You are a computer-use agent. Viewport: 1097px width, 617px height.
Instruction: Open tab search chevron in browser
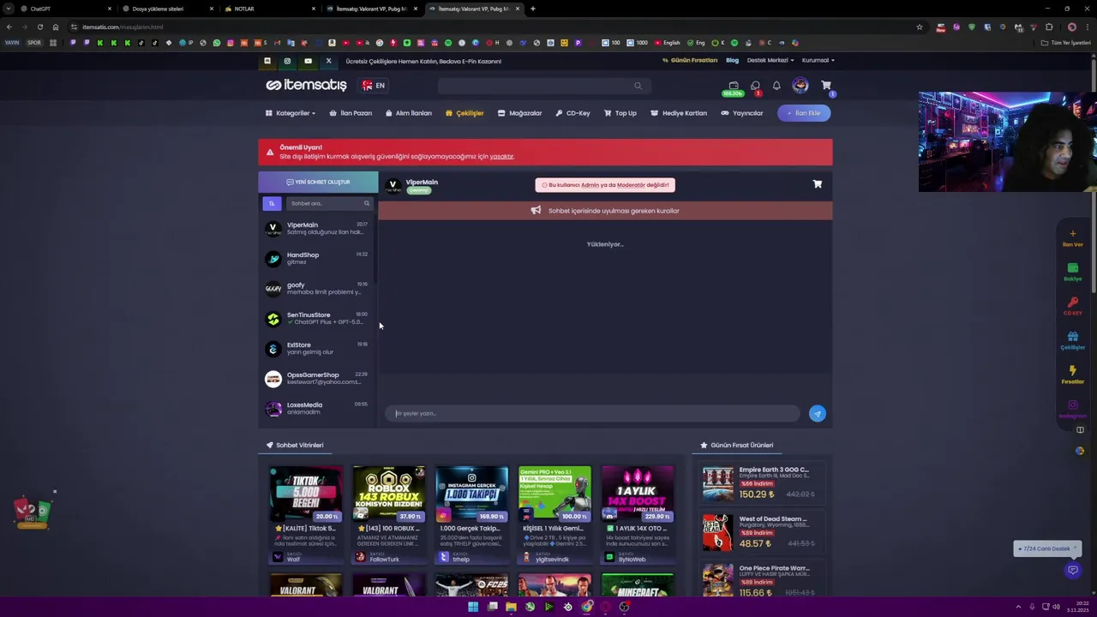[x=8, y=9]
